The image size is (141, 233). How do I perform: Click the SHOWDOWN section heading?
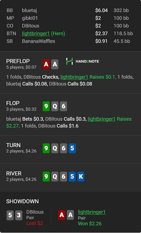(x=22, y=201)
